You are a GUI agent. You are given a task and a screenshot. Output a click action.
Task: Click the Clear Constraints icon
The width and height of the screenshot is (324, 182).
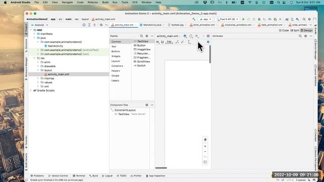(177, 42)
